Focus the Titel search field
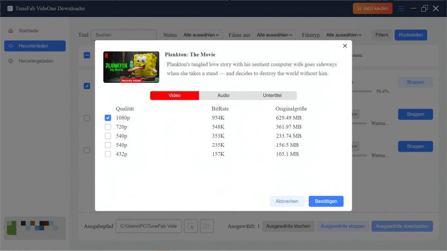This screenshot has height=251, width=447. click(124, 35)
